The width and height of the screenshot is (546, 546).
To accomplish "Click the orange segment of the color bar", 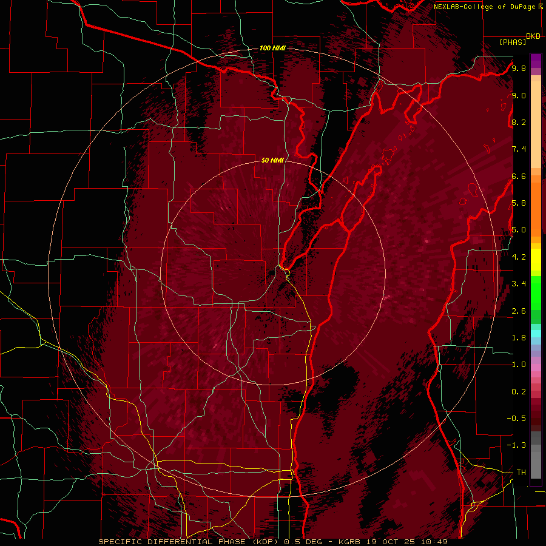I will pyautogui.click(x=536, y=209).
